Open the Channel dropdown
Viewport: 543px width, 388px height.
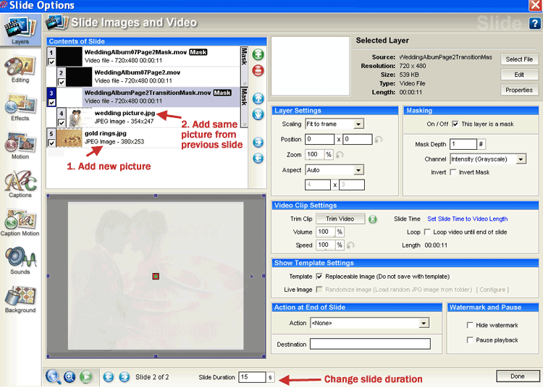[x=488, y=159]
